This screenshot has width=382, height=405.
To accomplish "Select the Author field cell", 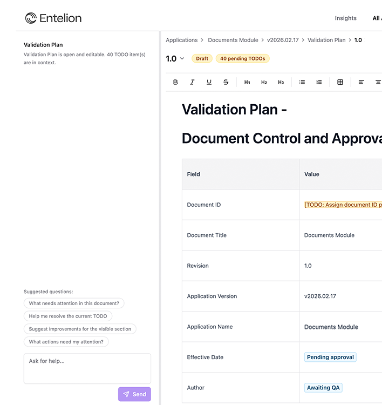I will coord(241,388).
